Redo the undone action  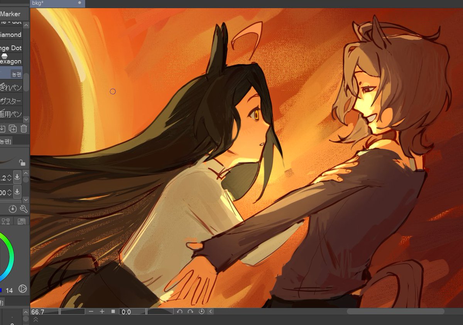pyautogui.click(x=191, y=311)
